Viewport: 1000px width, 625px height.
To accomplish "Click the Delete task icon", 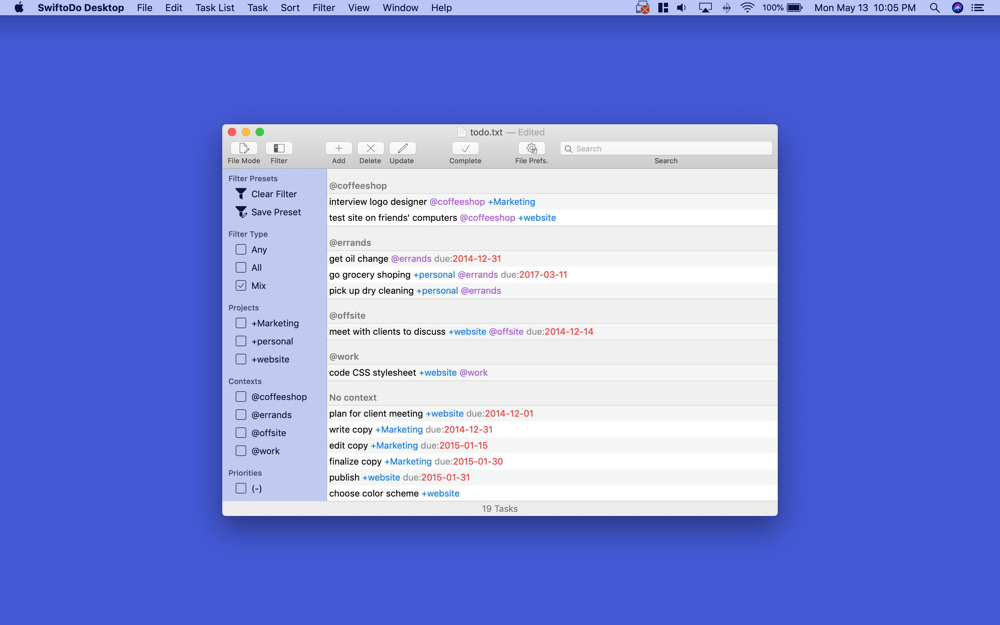I will tap(370, 148).
